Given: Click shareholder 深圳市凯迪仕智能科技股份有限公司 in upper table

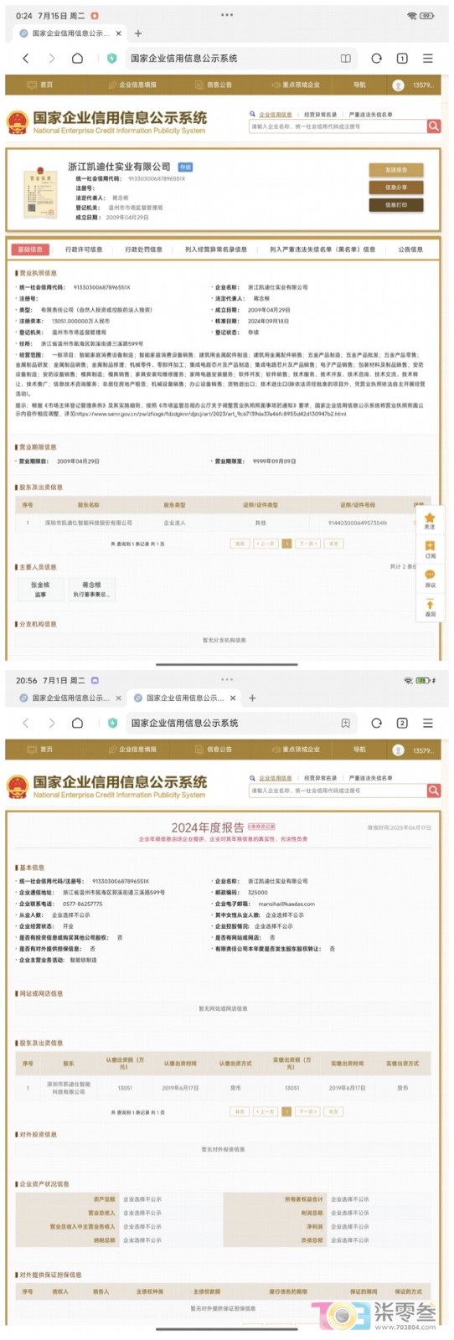Looking at the screenshot, I should click(x=89, y=523).
